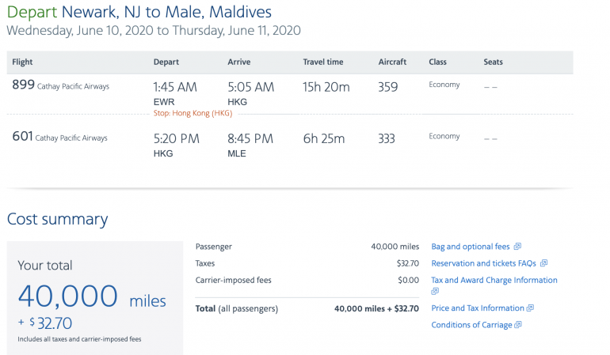The height and width of the screenshot is (355, 610).
Task: Click the Aircraft column header
Action: click(392, 62)
